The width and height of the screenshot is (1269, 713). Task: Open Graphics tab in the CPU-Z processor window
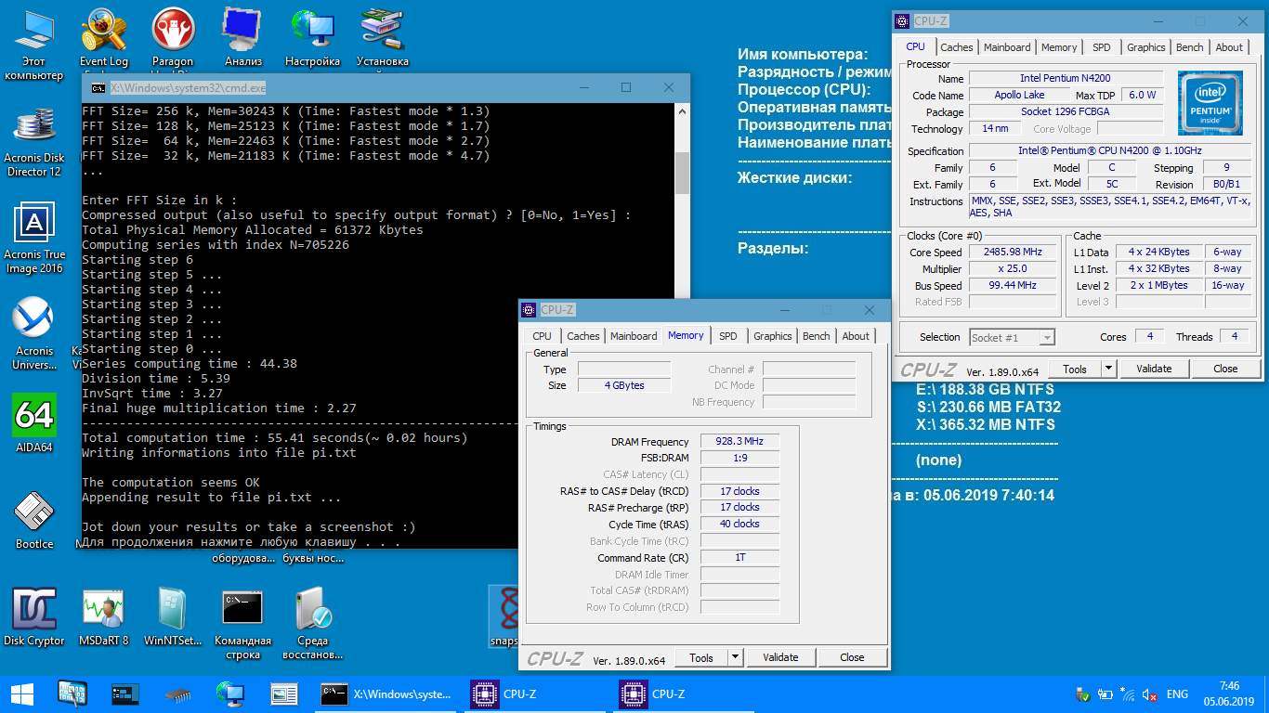[x=1146, y=47]
